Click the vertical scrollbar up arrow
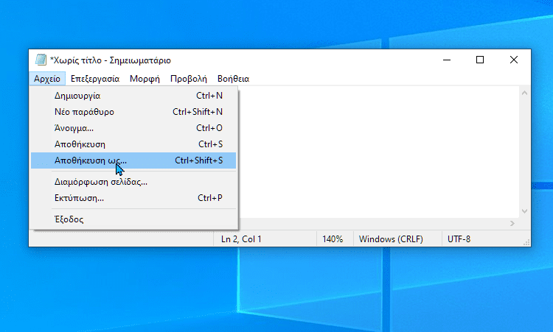 524,93
